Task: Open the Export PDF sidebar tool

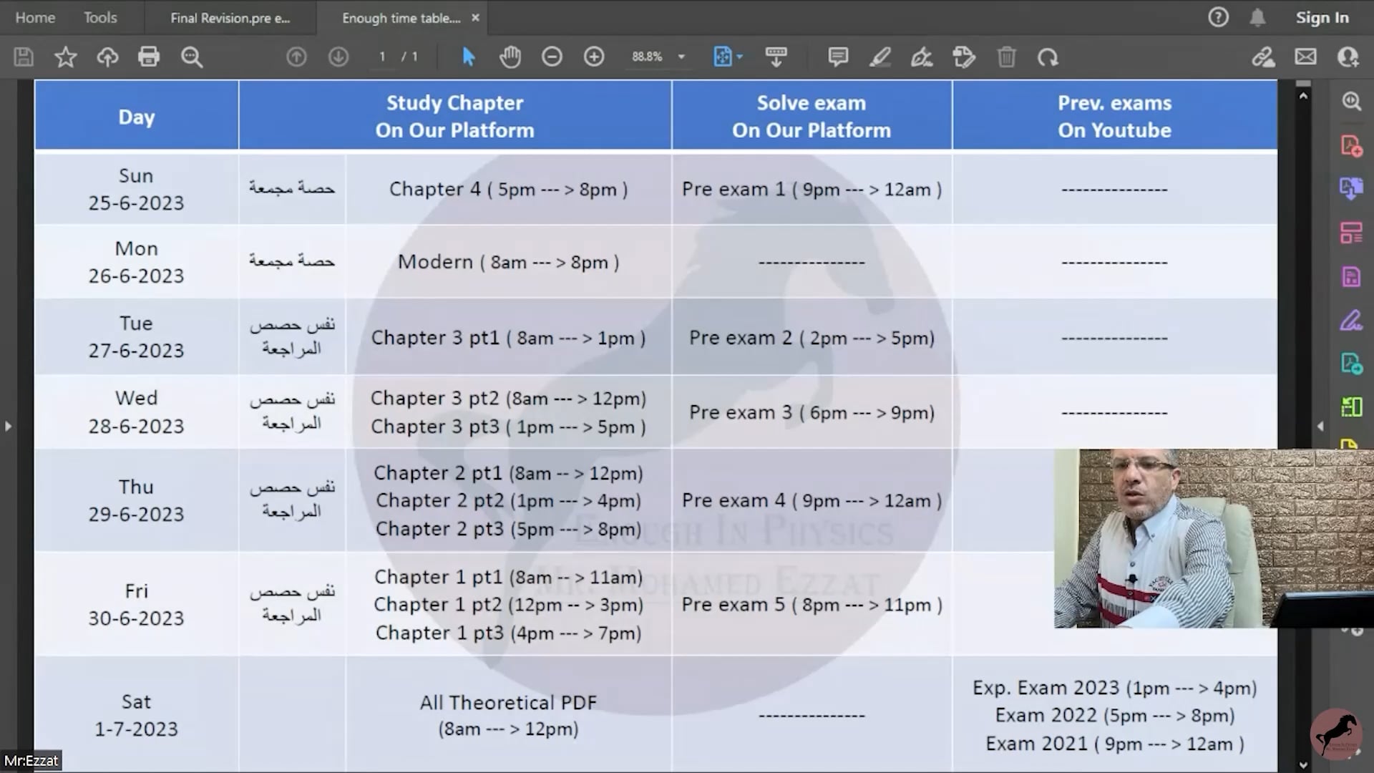Action: pos(1351,189)
